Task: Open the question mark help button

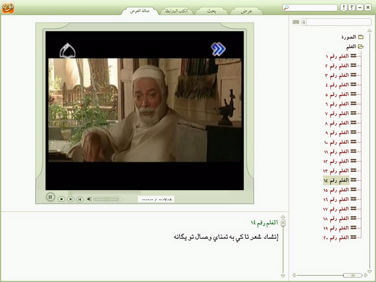Action: pos(352,8)
